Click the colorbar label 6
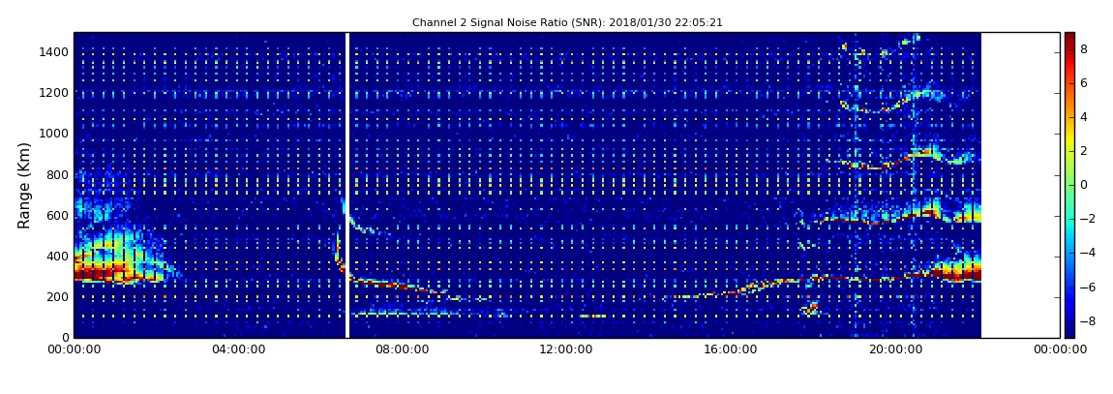This screenshot has width=1113, height=394. [1084, 83]
